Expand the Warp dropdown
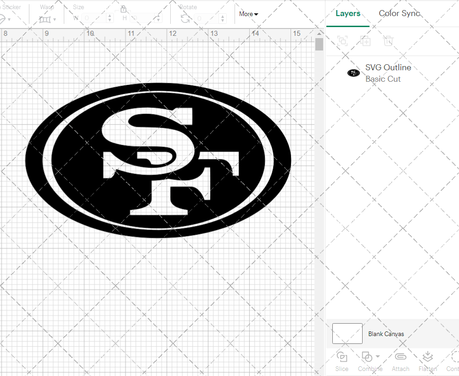The width and height of the screenshot is (459, 376). pos(47,19)
